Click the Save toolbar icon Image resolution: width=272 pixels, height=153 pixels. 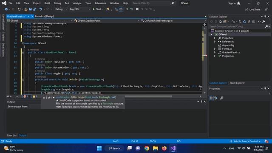coord(30,9)
